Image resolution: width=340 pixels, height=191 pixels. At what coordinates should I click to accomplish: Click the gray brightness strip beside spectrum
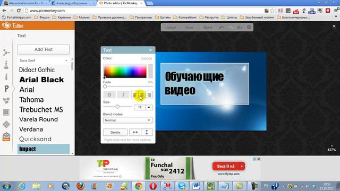(x=150, y=71)
